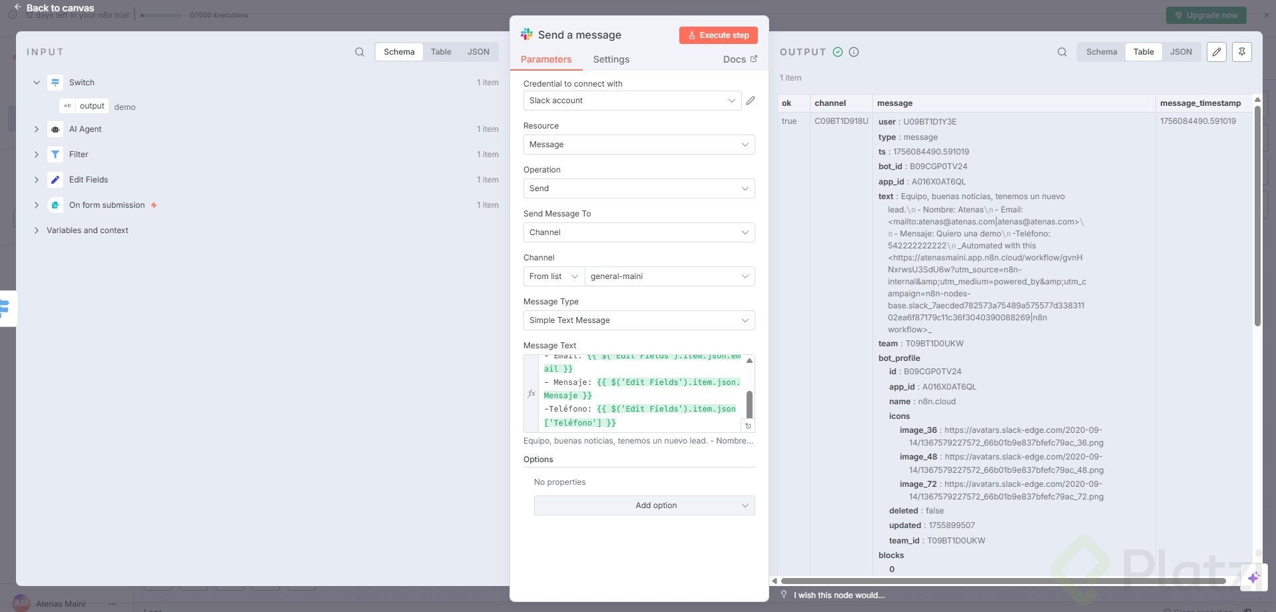Screen dimensions: 1276x612
Task: Click the Slack logo in node header
Action: [527, 35]
